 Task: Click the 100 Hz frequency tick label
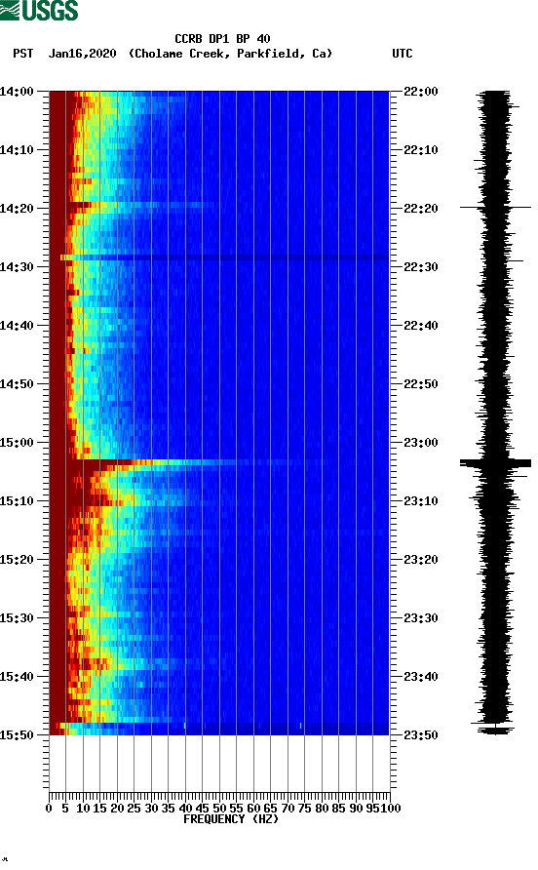point(391,809)
